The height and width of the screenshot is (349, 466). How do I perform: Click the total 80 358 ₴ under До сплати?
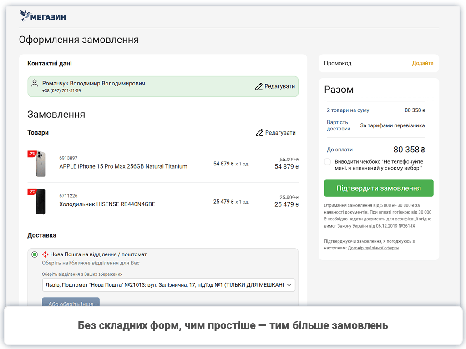coord(409,150)
